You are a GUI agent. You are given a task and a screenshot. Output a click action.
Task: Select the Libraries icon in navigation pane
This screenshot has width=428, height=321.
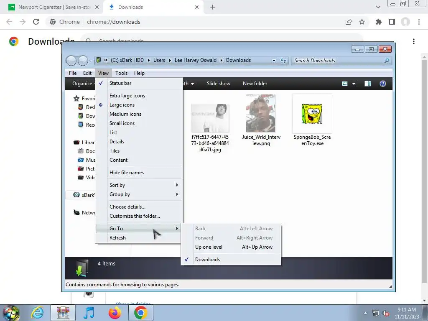point(76,142)
